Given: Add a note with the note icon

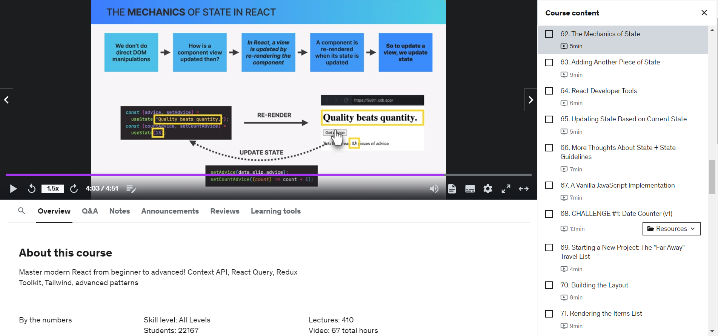Looking at the screenshot, I should (x=131, y=189).
